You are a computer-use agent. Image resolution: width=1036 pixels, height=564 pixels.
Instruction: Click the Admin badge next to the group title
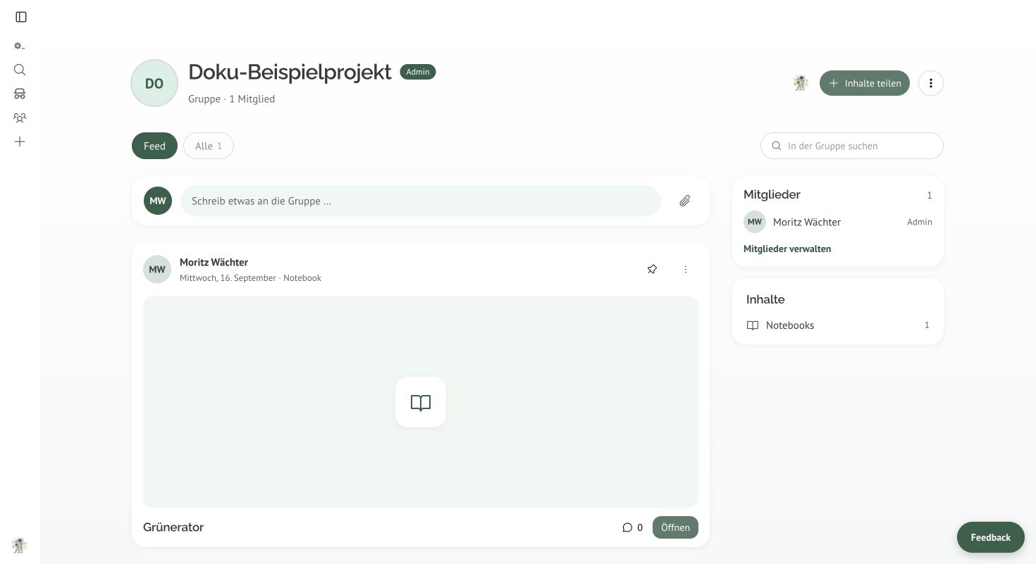coord(418,72)
